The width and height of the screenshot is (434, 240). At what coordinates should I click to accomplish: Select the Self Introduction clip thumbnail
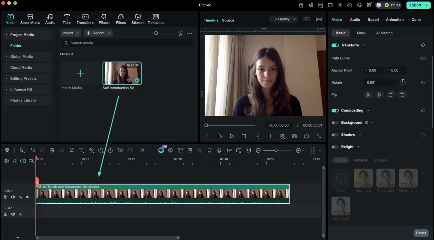122,73
